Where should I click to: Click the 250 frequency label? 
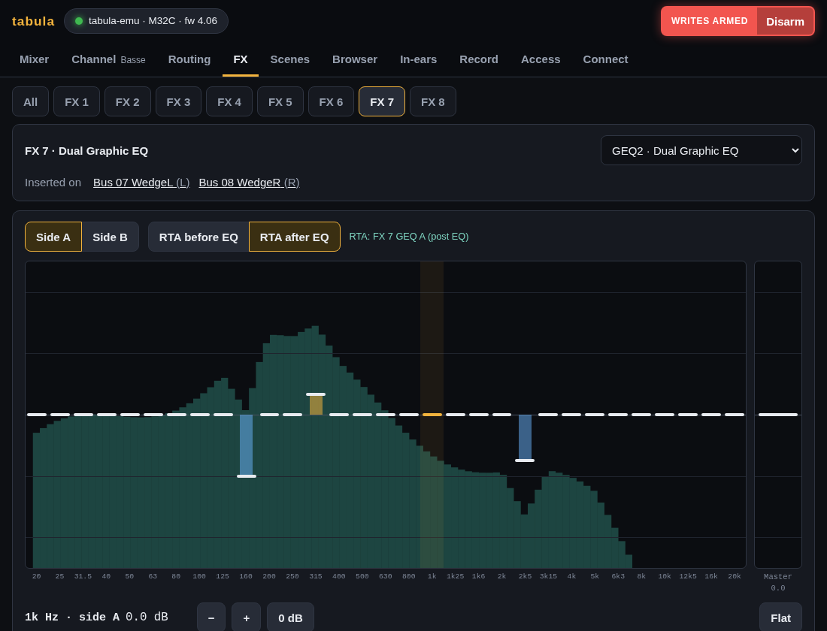(x=292, y=576)
